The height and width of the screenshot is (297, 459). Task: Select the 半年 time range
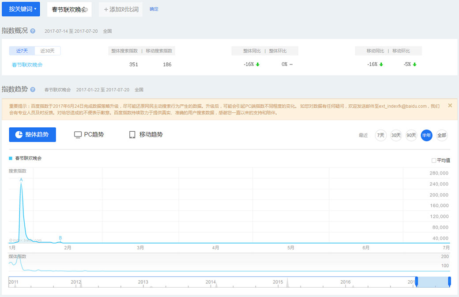click(426, 135)
